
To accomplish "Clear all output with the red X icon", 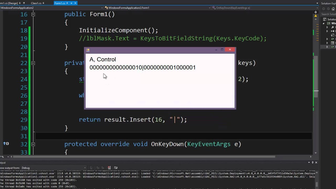I will tap(109, 168).
